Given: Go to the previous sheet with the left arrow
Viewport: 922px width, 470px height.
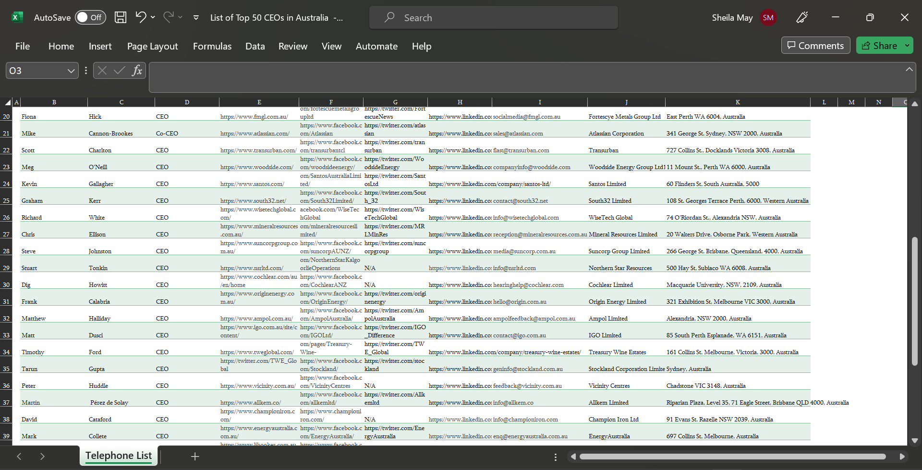Looking at the screenshot, I should (19, 457).
